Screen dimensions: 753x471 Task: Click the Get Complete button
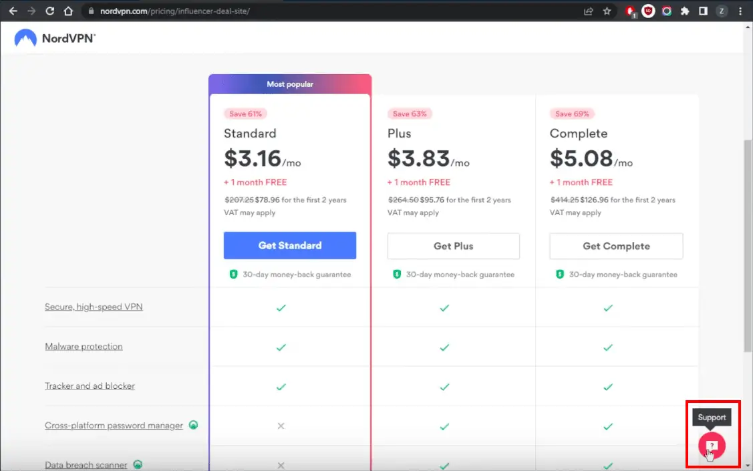[616, 246]
